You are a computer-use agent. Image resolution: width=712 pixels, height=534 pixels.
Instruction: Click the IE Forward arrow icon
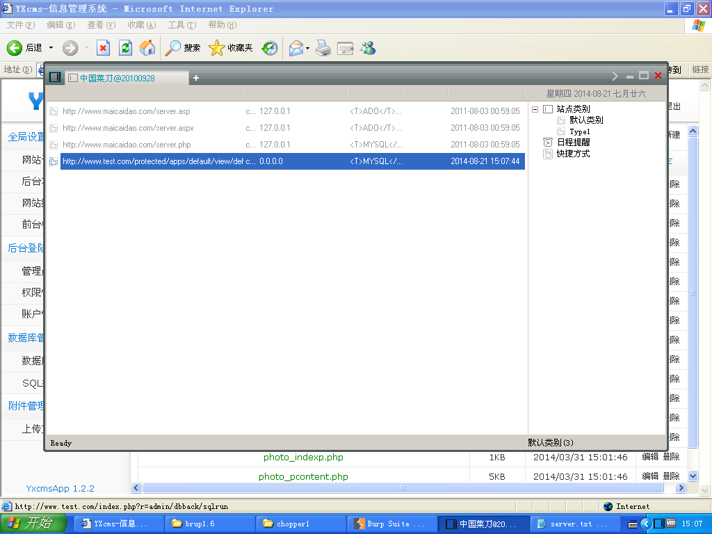70,48
